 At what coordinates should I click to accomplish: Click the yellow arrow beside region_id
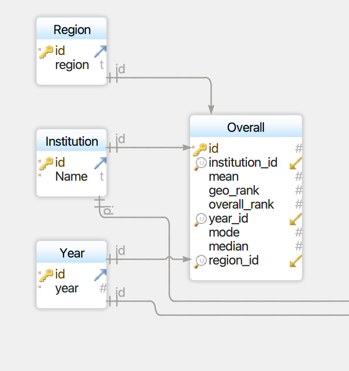pyautogui.click(x=296, y=261)
